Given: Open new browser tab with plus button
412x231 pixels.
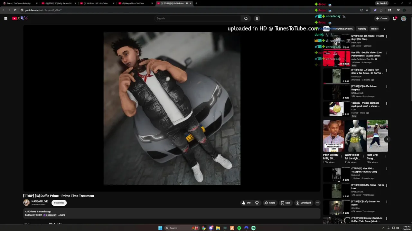Looking at the screenshot, I should (196, 3).
